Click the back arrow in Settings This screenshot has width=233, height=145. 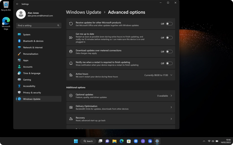(x=17, y=4)
